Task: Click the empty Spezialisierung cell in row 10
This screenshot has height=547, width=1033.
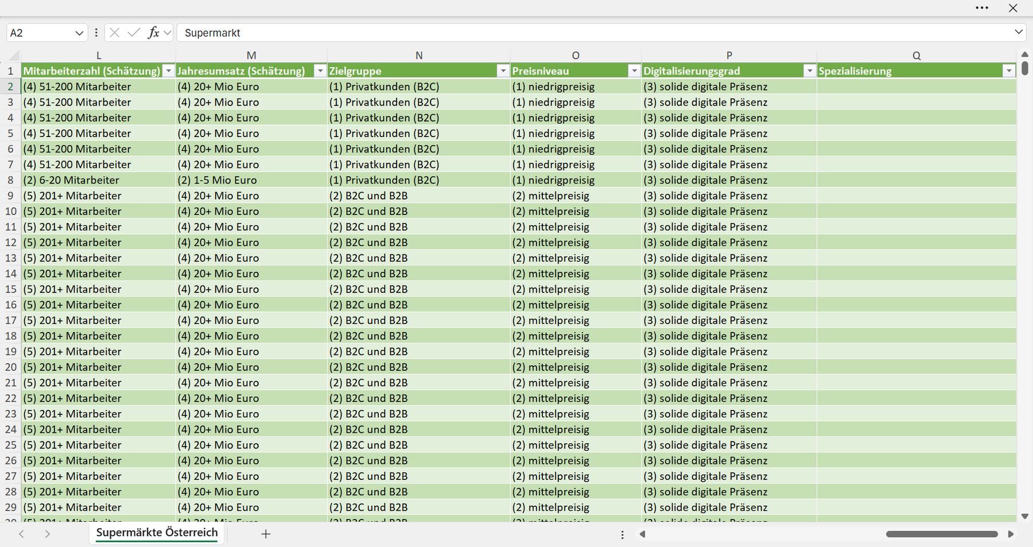Action: (917, 211)
